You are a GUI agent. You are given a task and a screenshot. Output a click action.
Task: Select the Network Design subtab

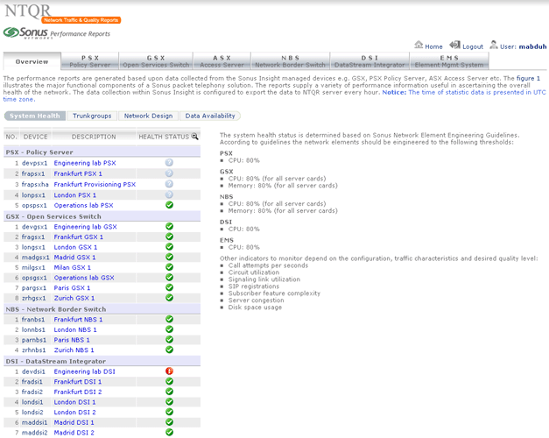(x=148, y=116)
